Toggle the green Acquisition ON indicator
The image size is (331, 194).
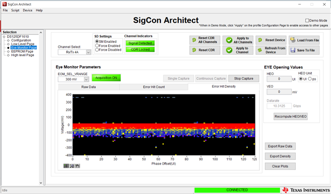click(x=106, y=78)
